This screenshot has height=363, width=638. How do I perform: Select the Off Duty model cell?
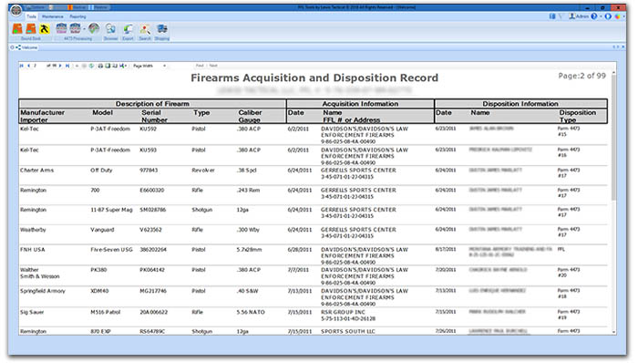[101, 171]
